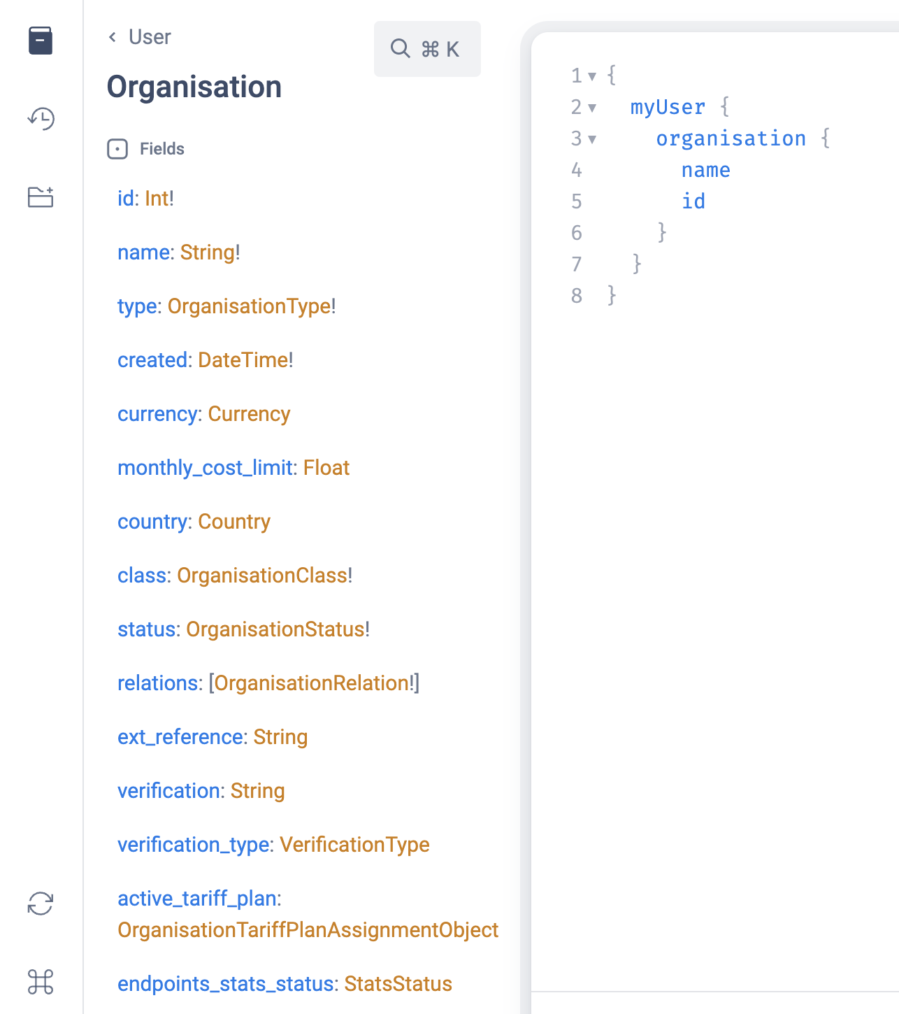
Task: Click name on editor line 4
Action: coord(706,171)
